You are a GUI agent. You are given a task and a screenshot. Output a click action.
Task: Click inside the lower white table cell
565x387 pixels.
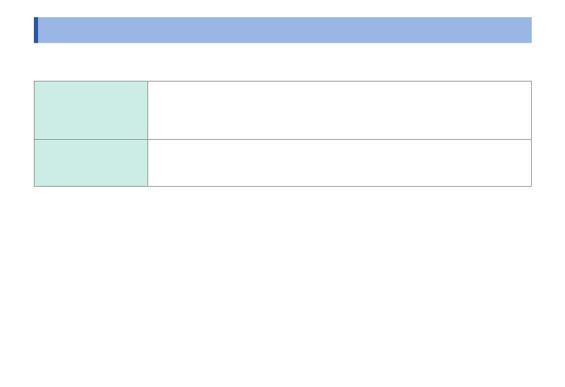pyautogui.click(x=340, y=163)
